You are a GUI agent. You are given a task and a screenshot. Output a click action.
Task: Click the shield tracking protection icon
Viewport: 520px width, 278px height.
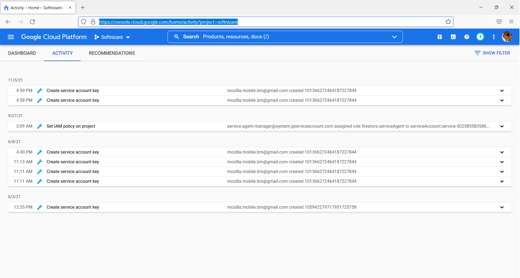pyautogui.click(x=84, y=22)
